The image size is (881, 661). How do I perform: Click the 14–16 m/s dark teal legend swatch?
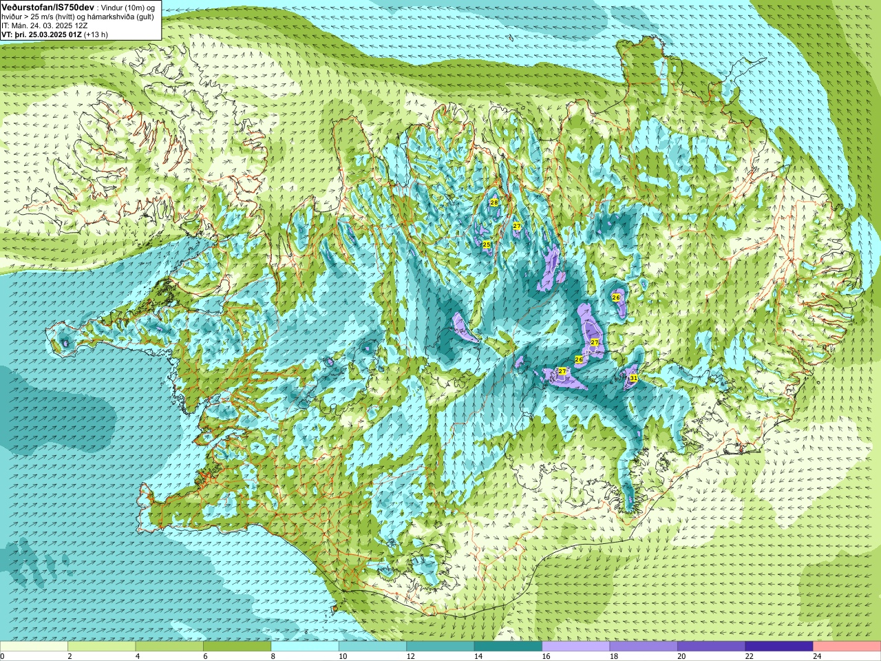(x=508, y=647)
